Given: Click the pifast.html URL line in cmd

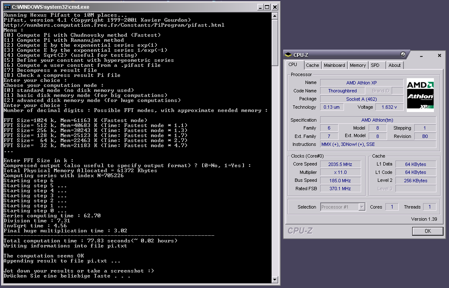Looking at the screenshot, I should 114,25.
